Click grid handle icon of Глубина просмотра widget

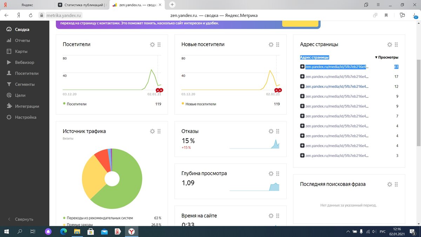click(x=278, y=173)
